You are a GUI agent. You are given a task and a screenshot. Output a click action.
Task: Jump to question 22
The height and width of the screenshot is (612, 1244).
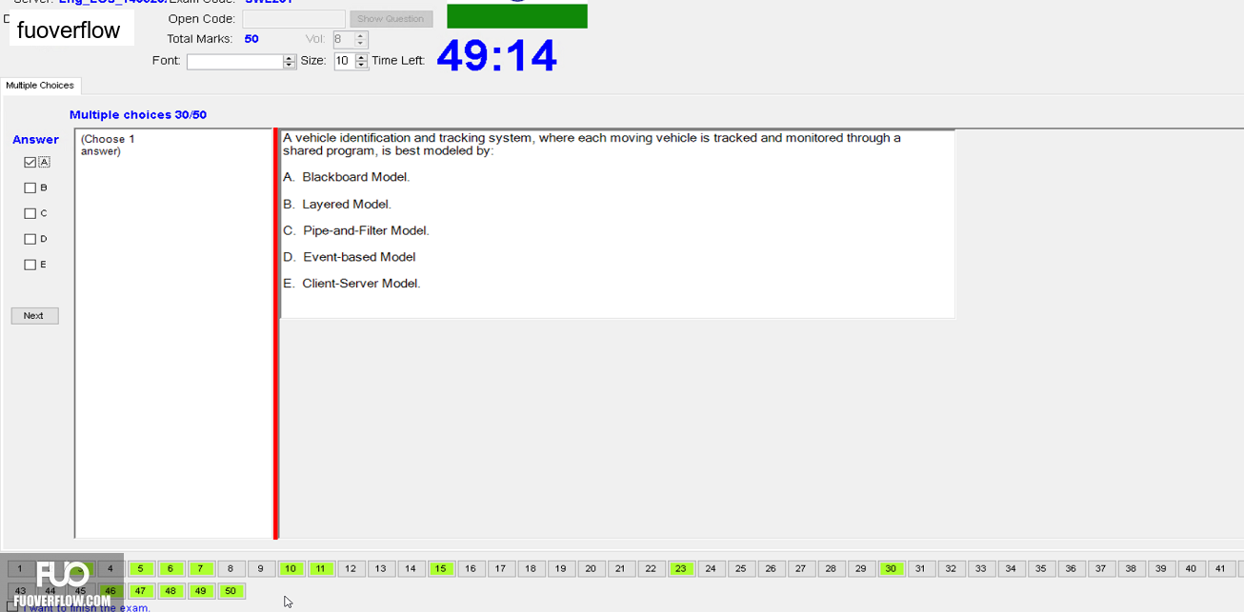pos(651,569)
